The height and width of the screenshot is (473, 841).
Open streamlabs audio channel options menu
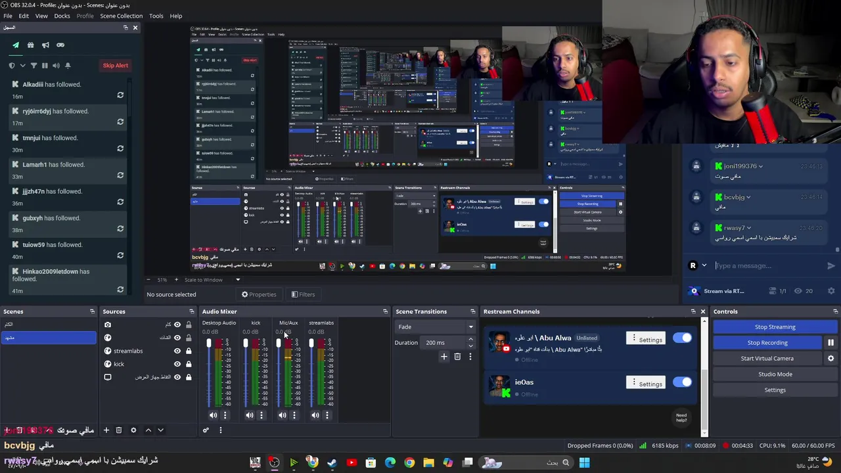(x=327, y=415)
